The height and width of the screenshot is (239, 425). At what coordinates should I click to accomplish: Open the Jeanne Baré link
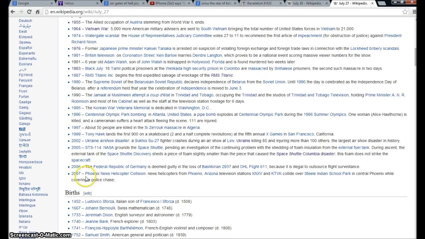96,221
